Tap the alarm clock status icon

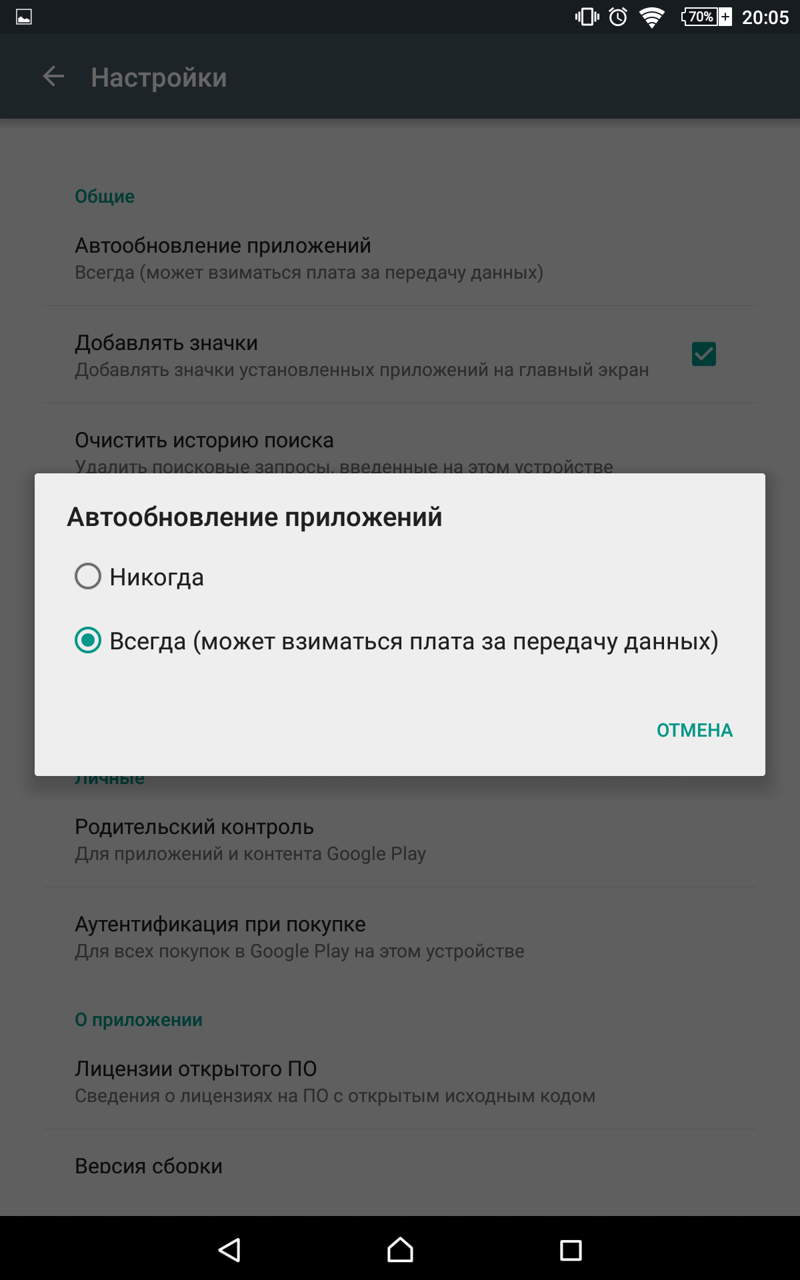click(x=618, y=17)
